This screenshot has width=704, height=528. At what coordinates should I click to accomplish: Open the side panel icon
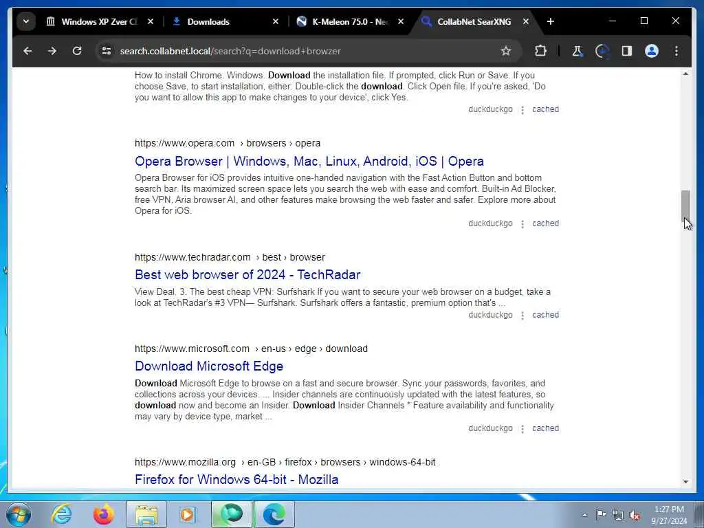point(627,51)
